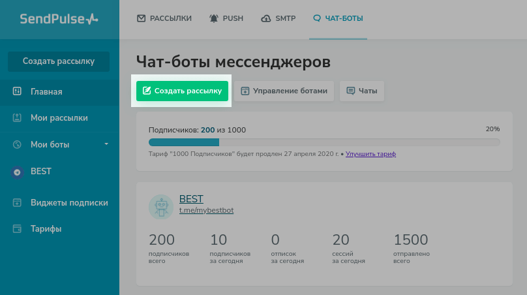Expand the Мои боты dropdown arrow
This screenshot has height=295, width=527.
106,144
